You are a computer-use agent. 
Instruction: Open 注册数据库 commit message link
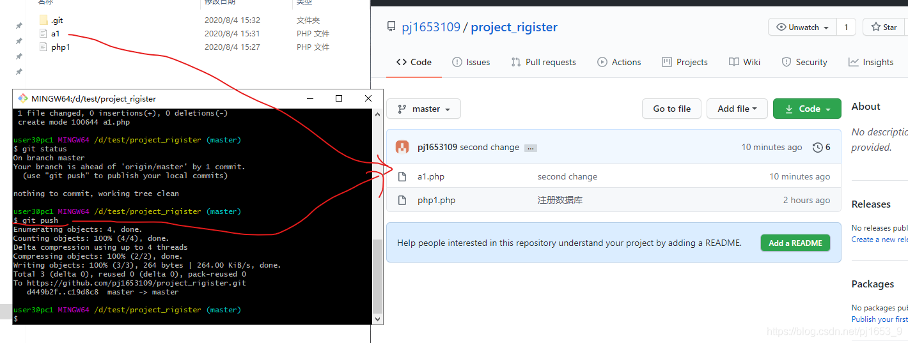coord(560,201)
